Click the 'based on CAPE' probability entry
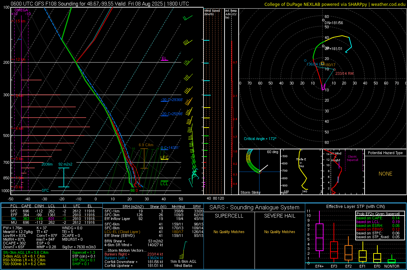The width and height of the screenshot is (407, 270). coord(378,218)
